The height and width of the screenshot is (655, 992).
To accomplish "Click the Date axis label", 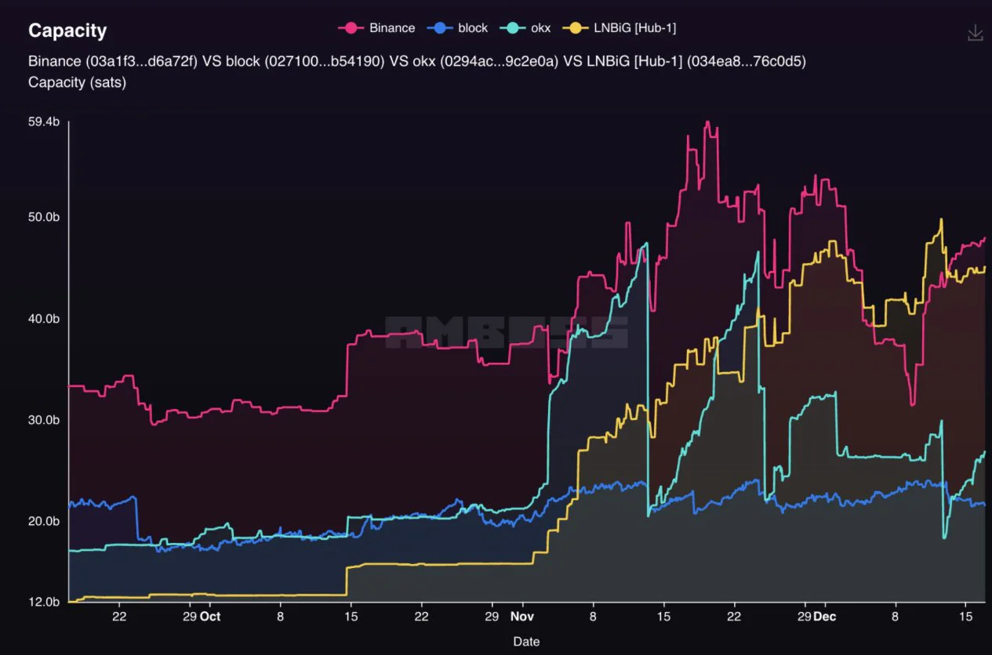I will (x=525, y=641).
